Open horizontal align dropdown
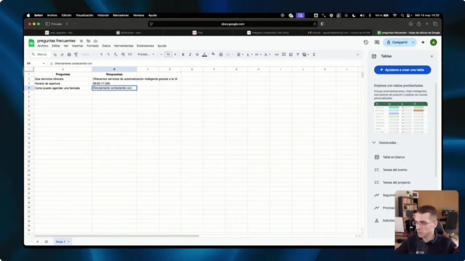This screenshot has height=261, width=465. (240, 54)
